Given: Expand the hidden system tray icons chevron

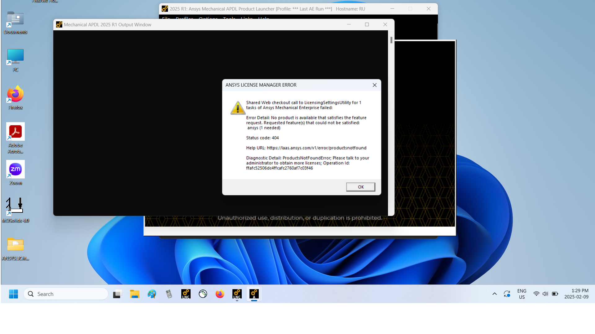Looking at the screenshot, I should point(495,294).
